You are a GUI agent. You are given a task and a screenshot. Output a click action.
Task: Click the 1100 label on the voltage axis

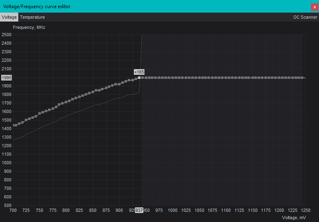pyautogui.click(x=226, y=210)
